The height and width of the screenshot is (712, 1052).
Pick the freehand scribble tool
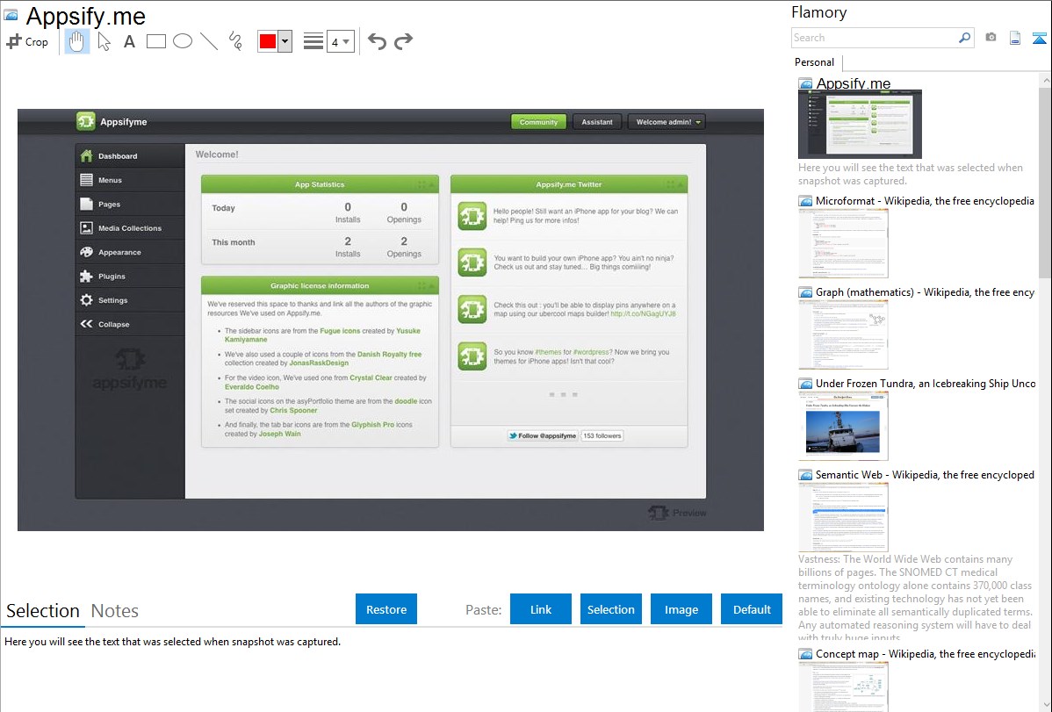coord(235,41)
